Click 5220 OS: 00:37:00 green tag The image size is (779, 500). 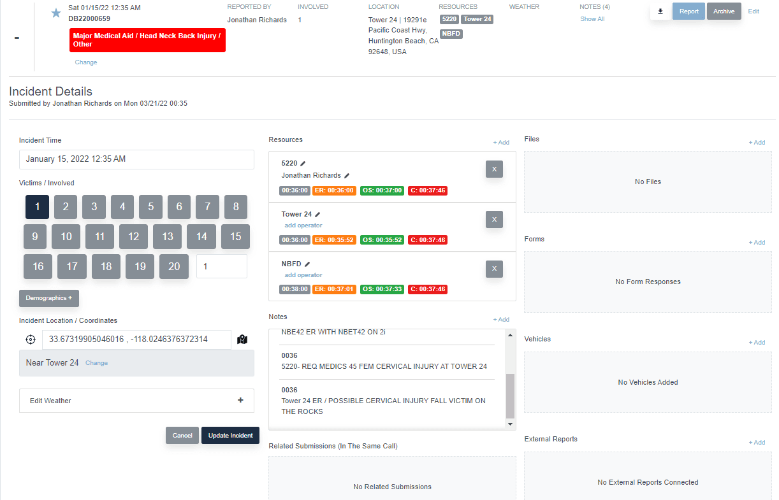(382, 190)
